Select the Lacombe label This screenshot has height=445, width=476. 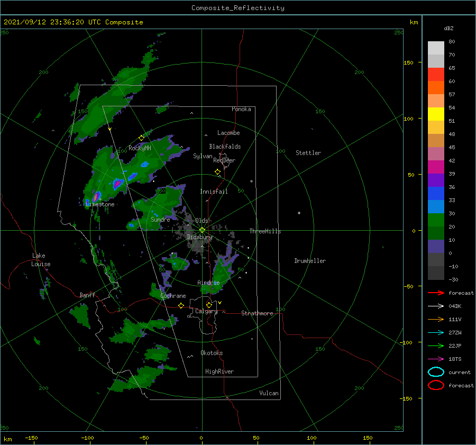[x=228, y=133]
